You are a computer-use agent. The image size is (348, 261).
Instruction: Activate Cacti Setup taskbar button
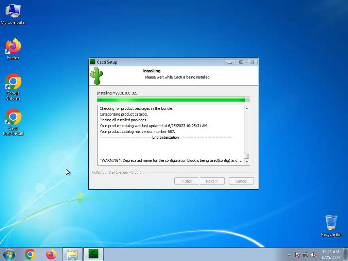pos(93,254)
